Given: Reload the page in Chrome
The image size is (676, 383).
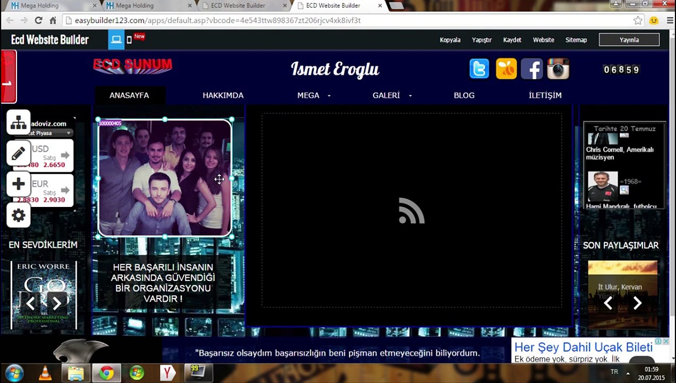Looking at the screenshot, I should pos(38,20).
